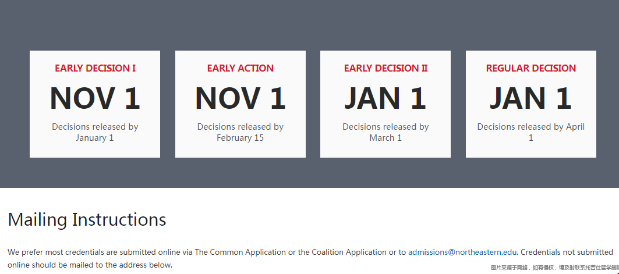619x274 pixels.
Task: Click the Mailing Instructions heading
Action: click(x=87, y=219)
